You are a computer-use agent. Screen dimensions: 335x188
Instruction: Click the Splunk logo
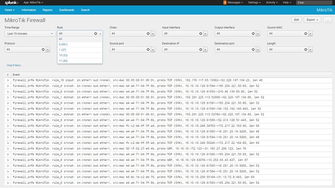point(12,2)
